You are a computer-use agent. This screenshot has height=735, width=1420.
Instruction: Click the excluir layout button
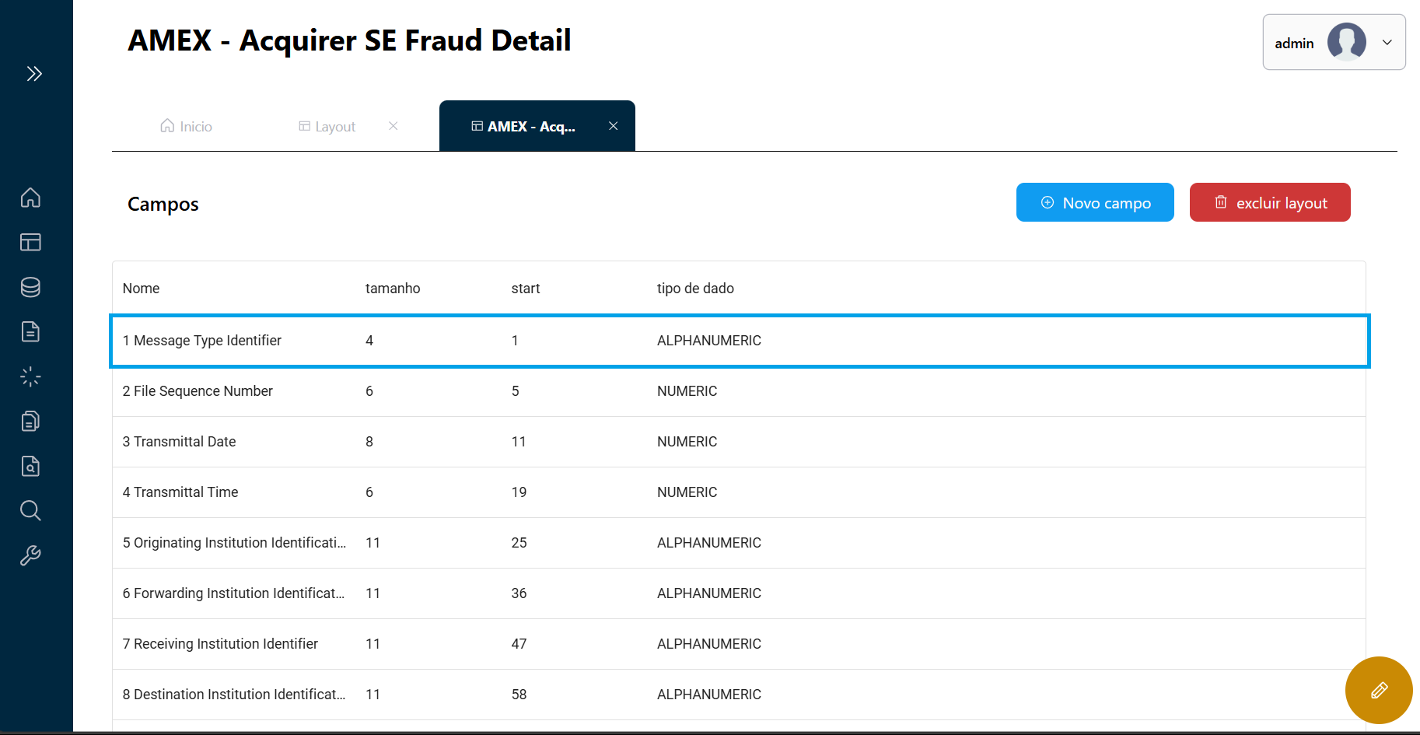click(1270, 203)
